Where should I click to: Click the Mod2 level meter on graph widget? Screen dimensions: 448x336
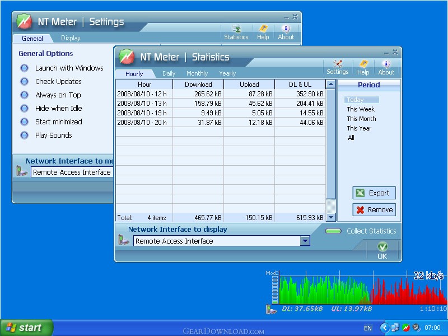(x=275, y=290)
